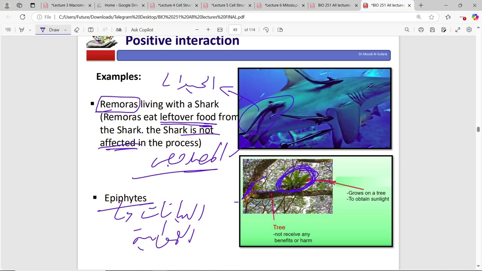Viewport: 482px width, 271px height.
Task: Print the PDF document
Action: (x=421, y=30)
